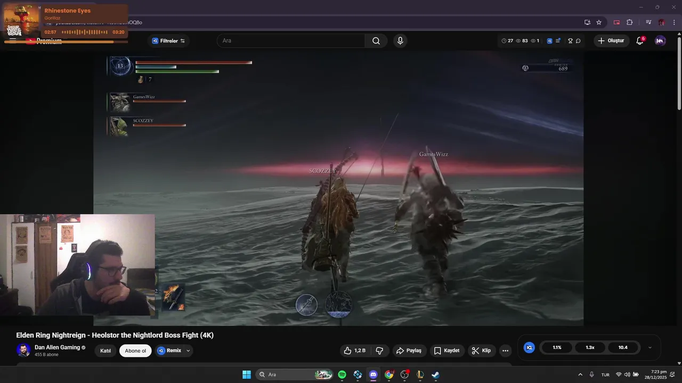Screen dimensions: 682x383
Task: Open the YouTube notifications bell
Action: click(640, 41)
